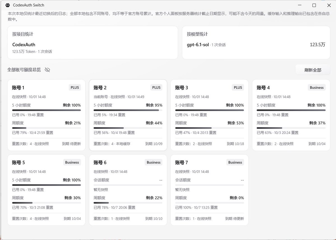The image size is (336, 240).
Task: Click 账号 2 weekly quota progress bar
Action: pos(128,128)
